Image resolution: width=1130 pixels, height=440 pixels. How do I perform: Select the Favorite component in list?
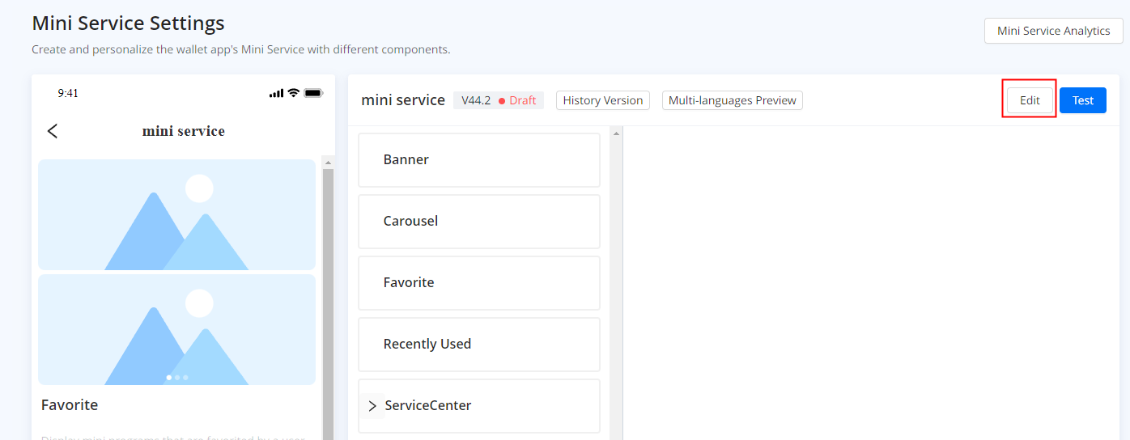click(478, 283)
